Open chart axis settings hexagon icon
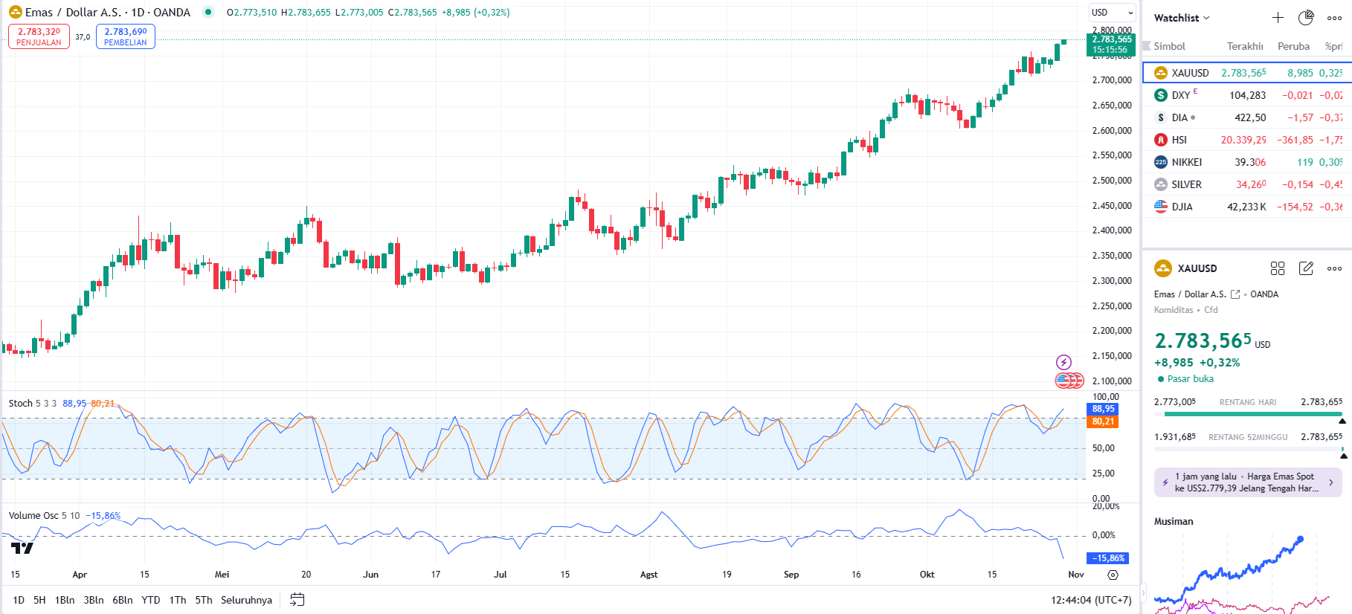 (x=1113, y=575)
